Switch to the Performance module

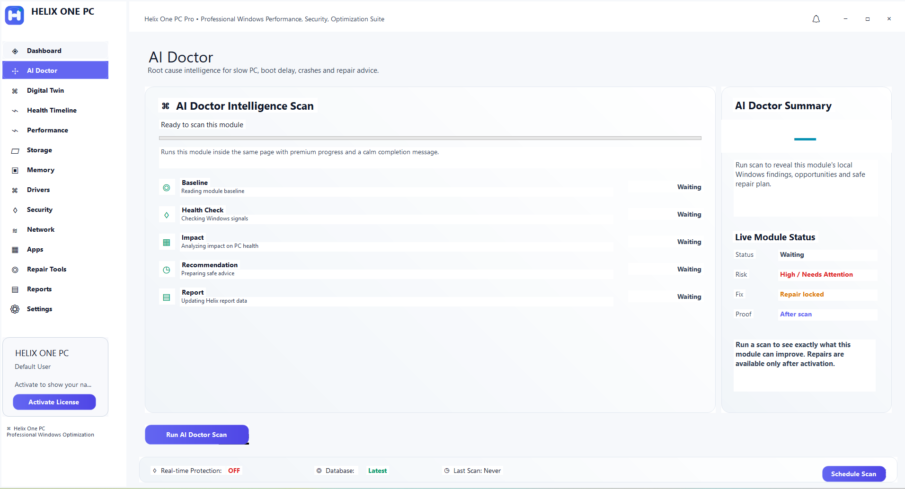(55, 130)
